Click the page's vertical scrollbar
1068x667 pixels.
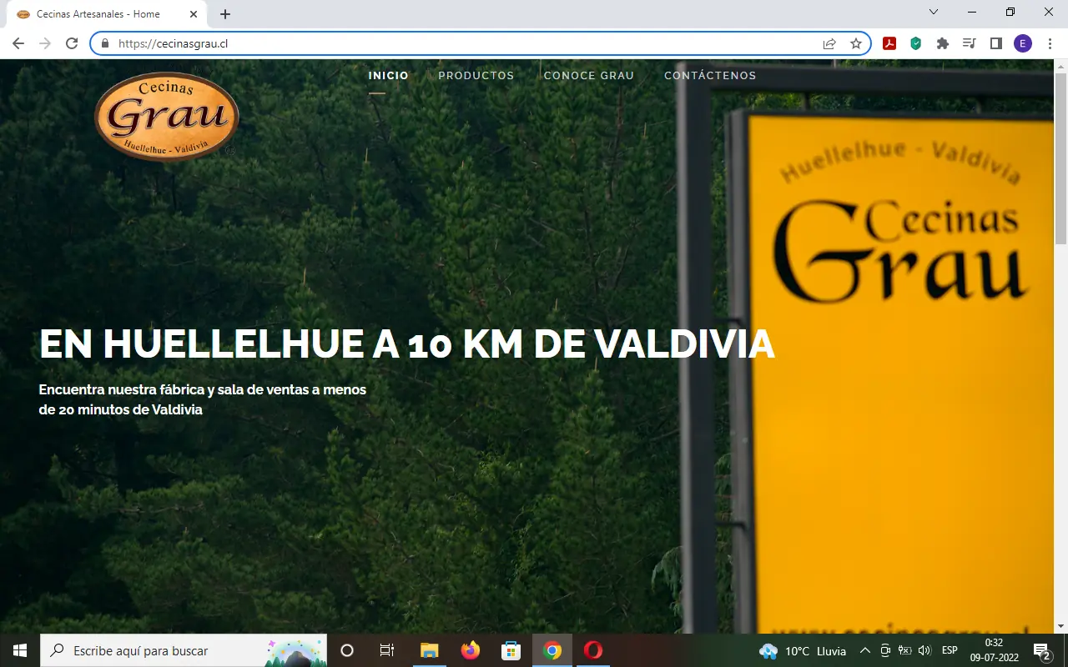pos(1060,333)
